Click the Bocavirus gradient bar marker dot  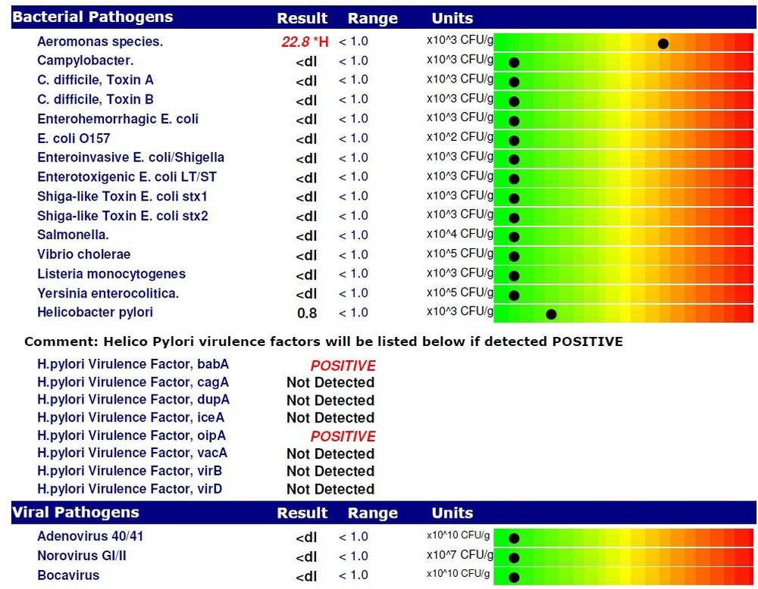514,577
